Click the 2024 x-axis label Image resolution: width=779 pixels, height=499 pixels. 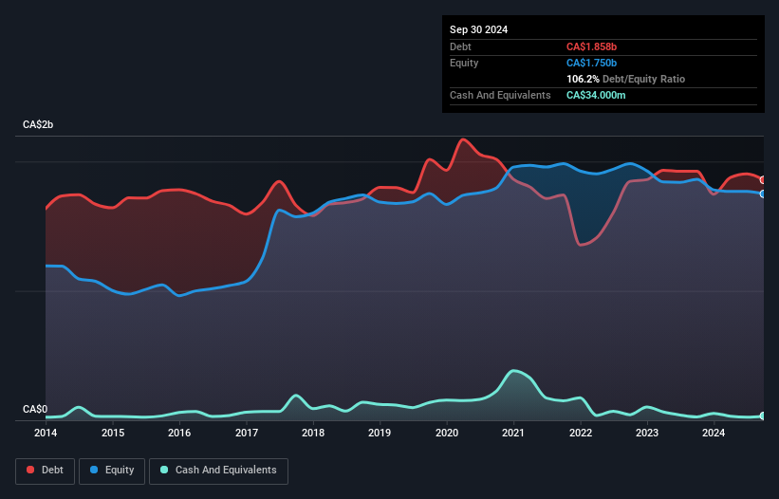point(714,433)
